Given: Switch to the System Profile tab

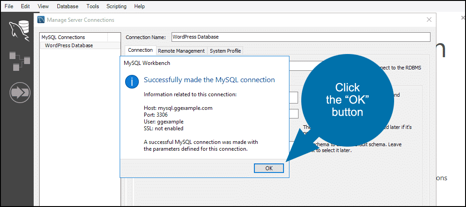Looking at the screenshot, I should coord(225,51).
